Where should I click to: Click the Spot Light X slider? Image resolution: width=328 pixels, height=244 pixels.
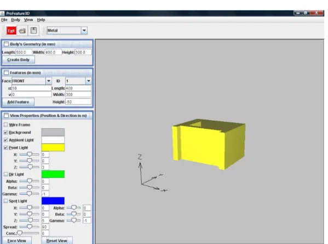29,208
